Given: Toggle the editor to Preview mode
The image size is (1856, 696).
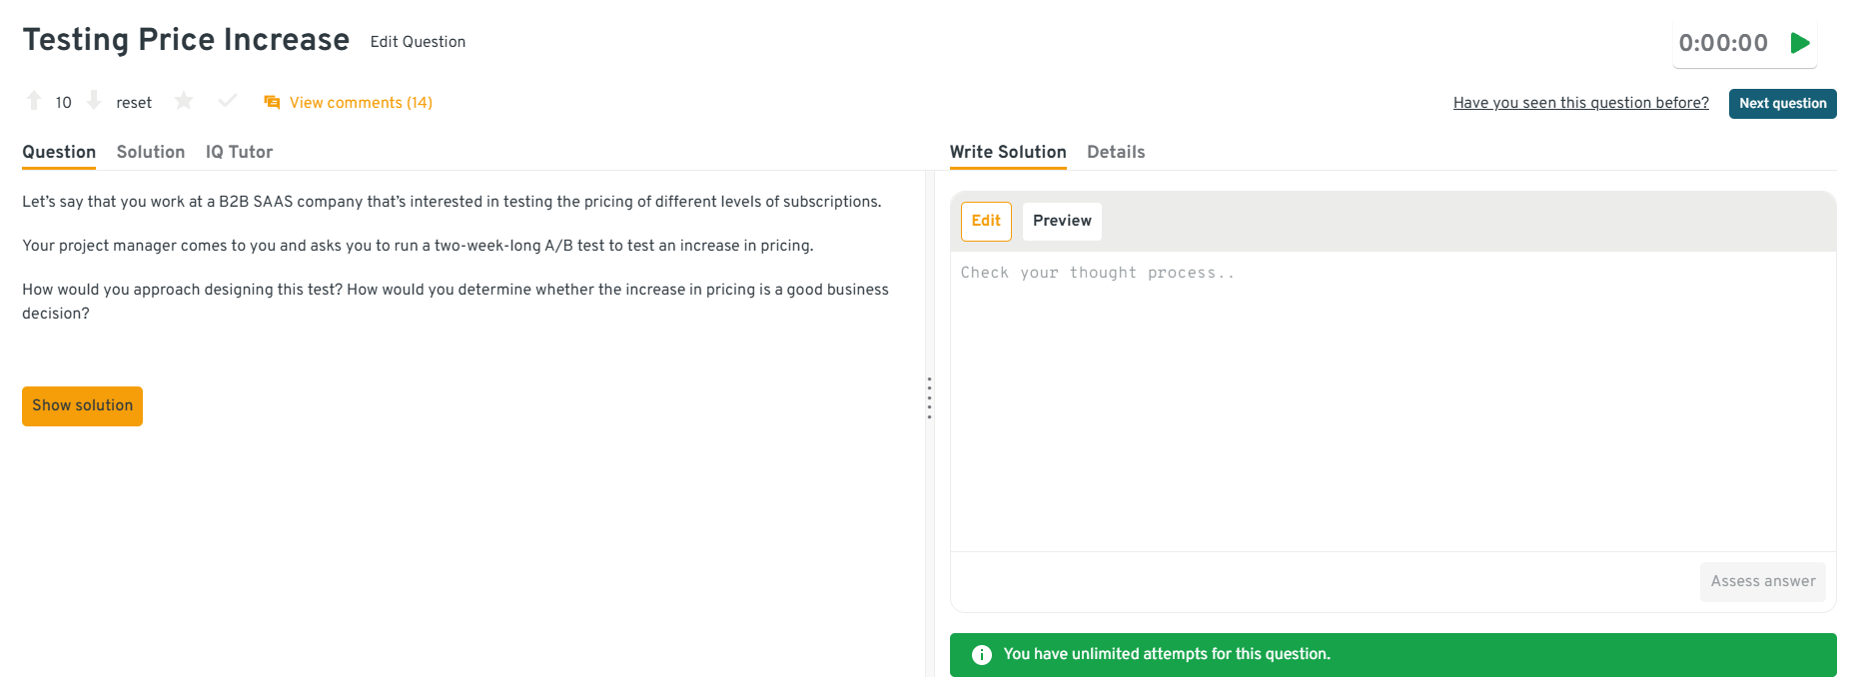Looking at the screenshot, I should coord(1062,221).
